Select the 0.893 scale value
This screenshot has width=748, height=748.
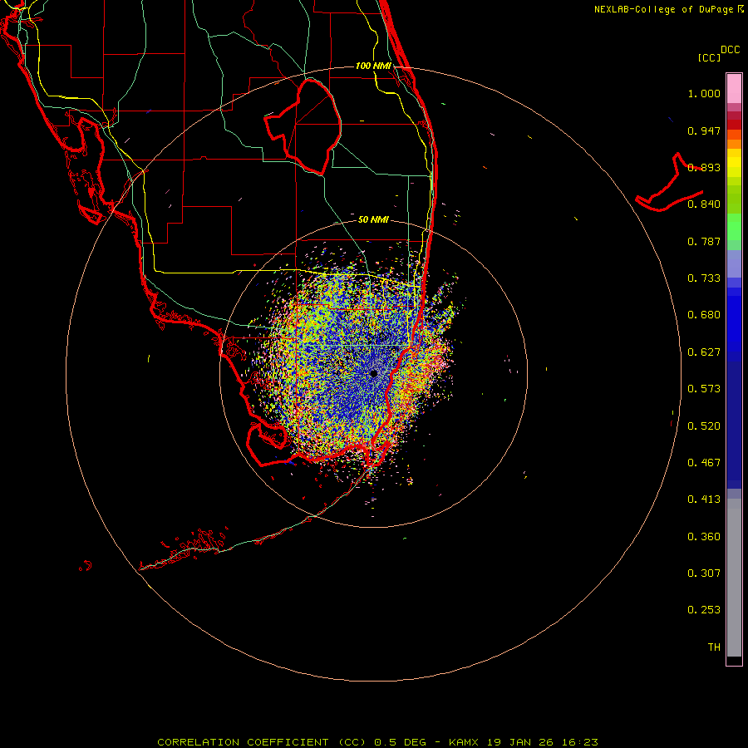704,167
